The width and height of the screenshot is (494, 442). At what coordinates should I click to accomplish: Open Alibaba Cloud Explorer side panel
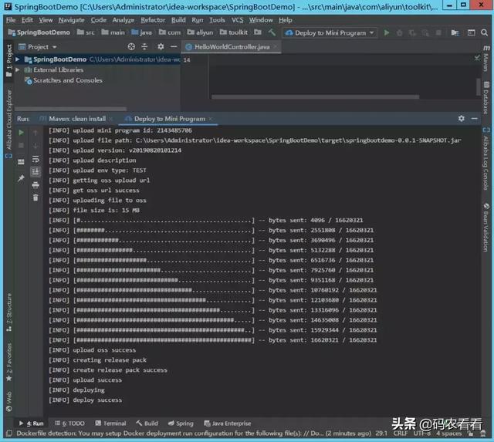(8, 123)
